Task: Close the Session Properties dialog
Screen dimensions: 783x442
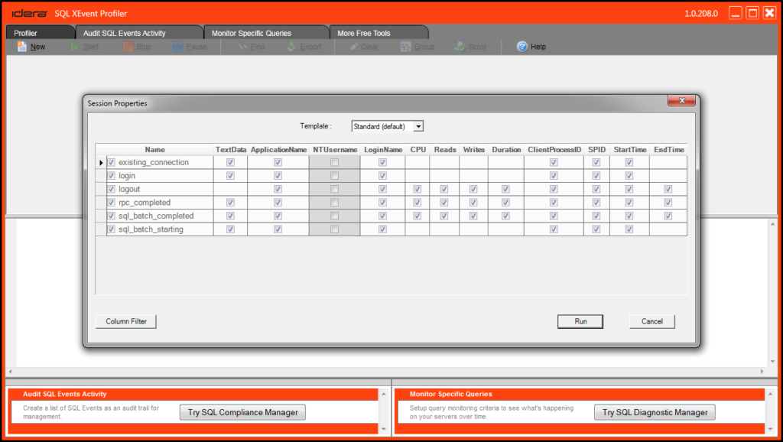Action: pos(681,100)
